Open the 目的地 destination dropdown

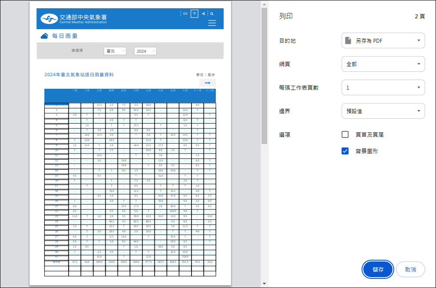(x=383, y=40)
